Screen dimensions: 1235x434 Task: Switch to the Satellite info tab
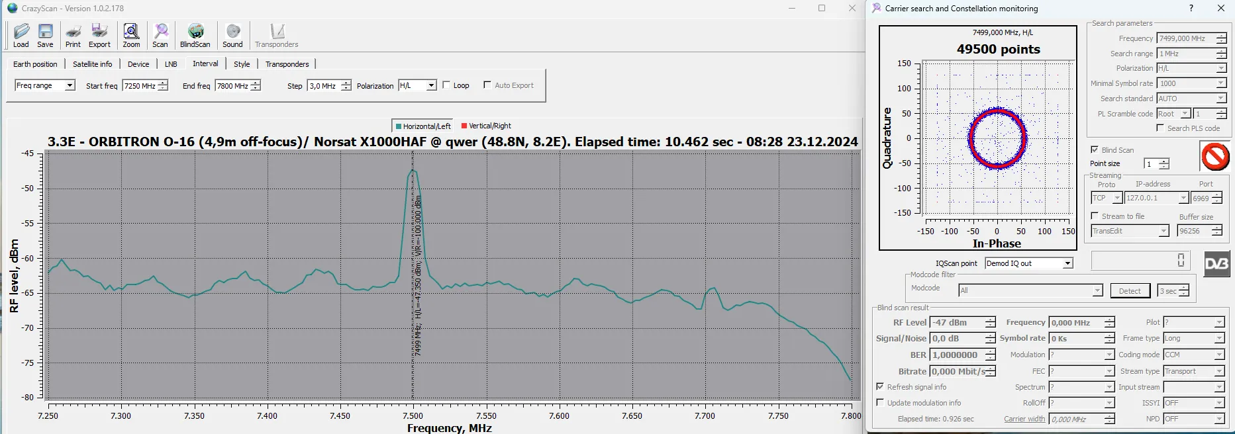(92, 64)
